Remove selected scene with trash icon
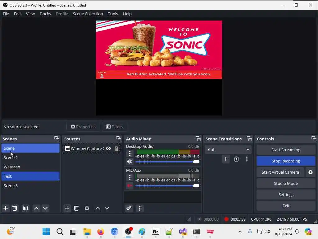This screenshot has height=239, width=318. coord(15,208)
